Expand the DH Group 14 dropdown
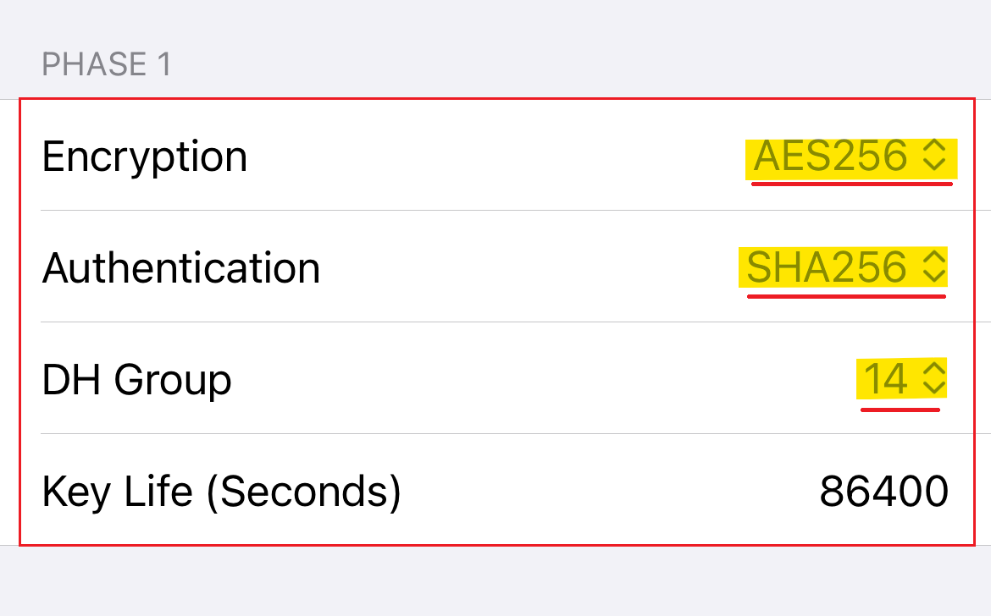This screenshot has width=991, height=616. tap(901, 379)
